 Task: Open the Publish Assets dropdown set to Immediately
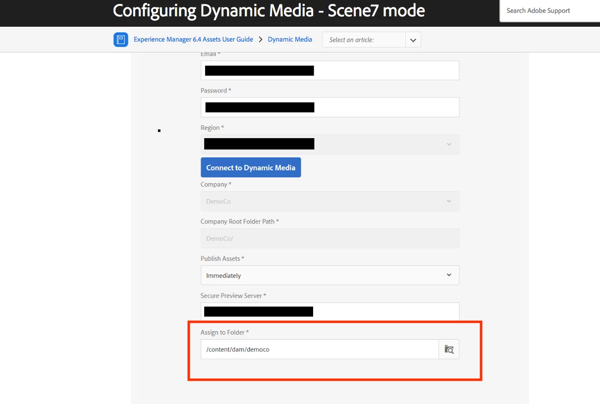point(330,275)
